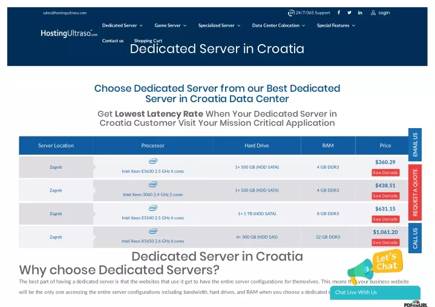Open the Facebook social icon
Screen dimensions: 435x307
tap(339, 13)
